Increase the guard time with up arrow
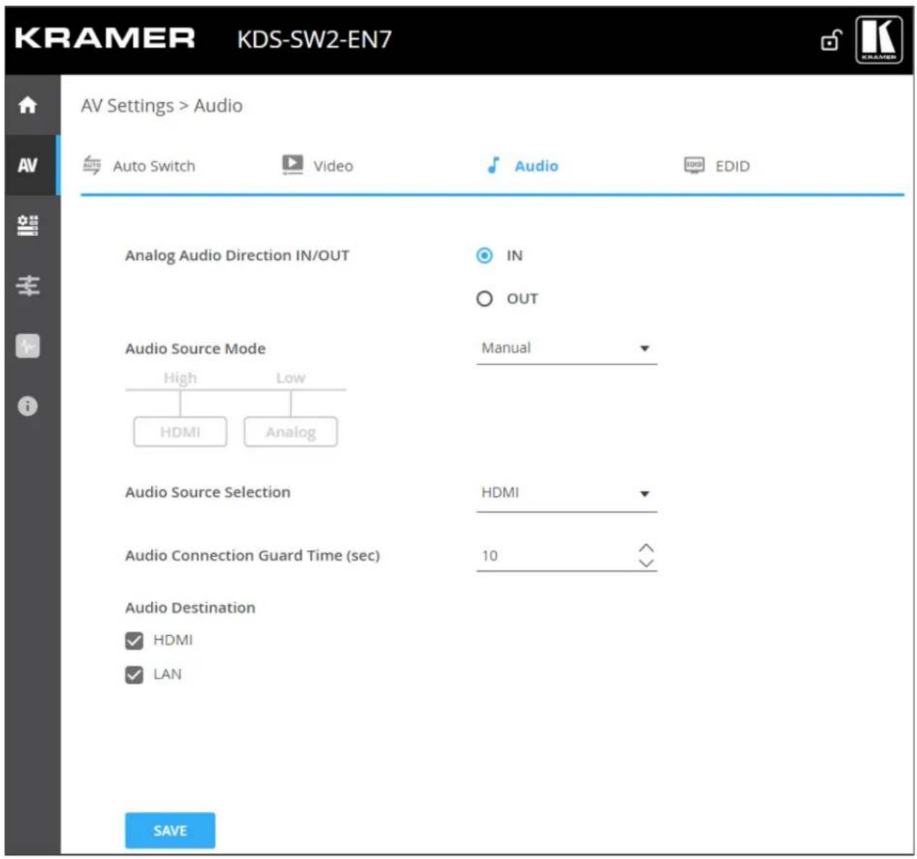917x859 pixels. coord(646,548)
